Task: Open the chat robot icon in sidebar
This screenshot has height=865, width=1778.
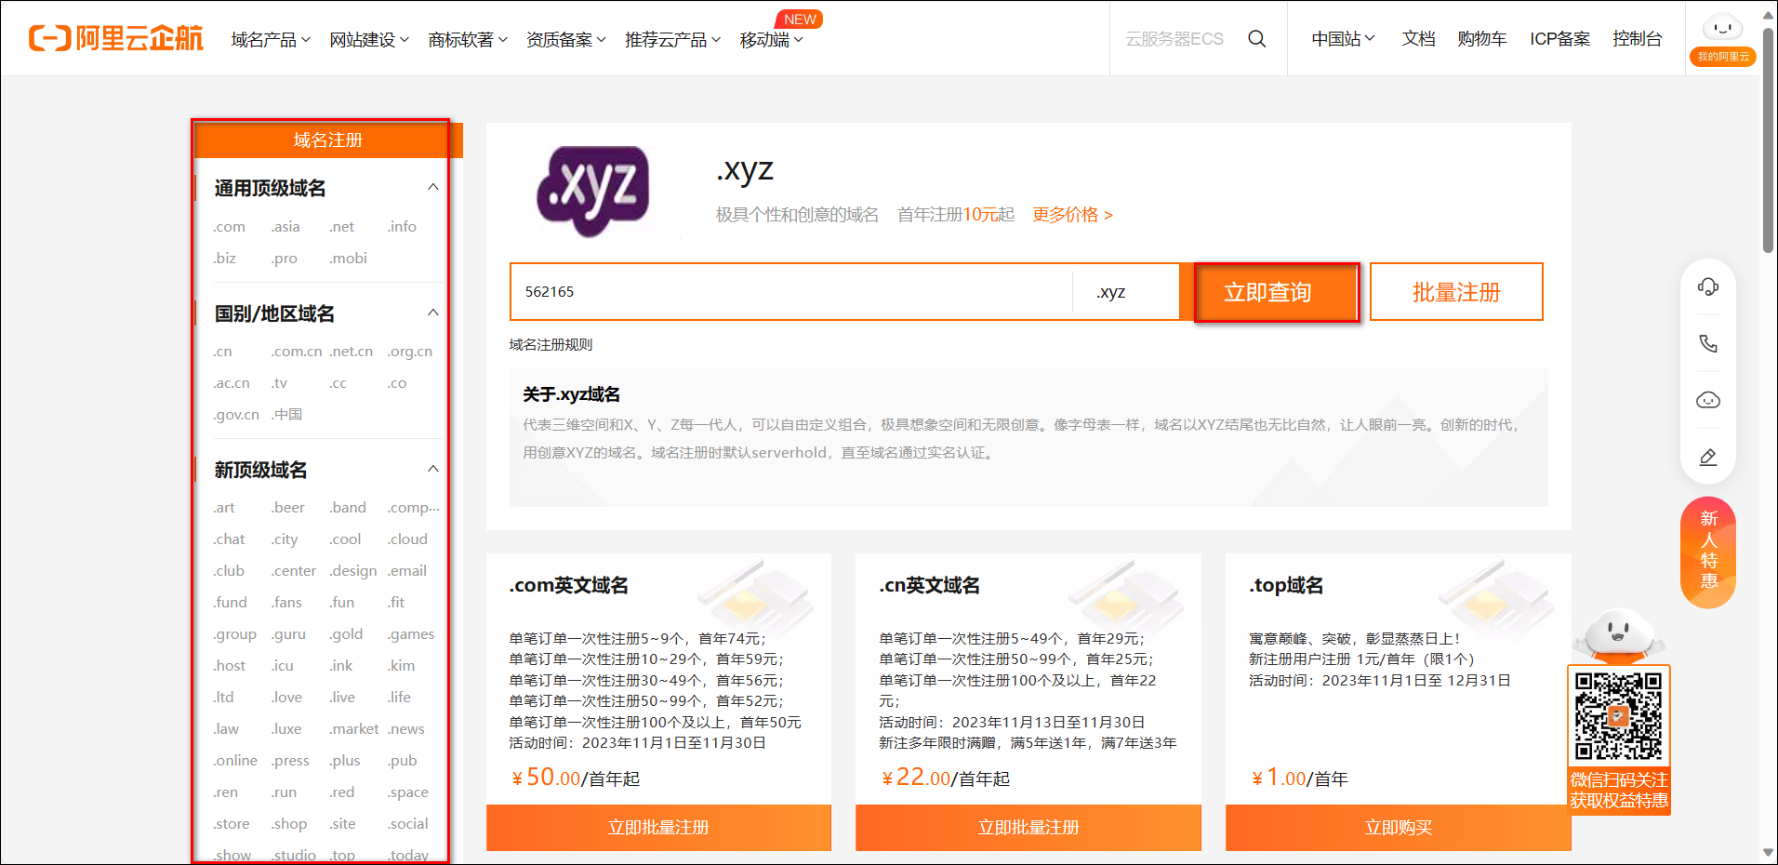Action: tap(1708, 400)
